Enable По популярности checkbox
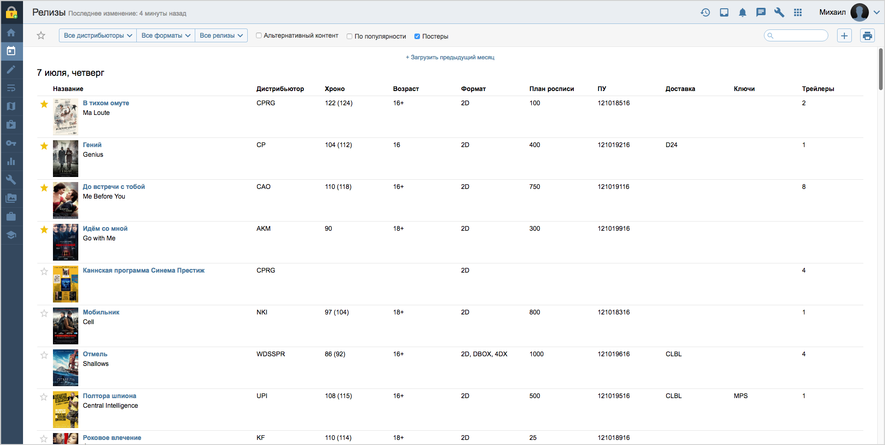The height and width of the screenshot is (445, 885). pos(349,36)
